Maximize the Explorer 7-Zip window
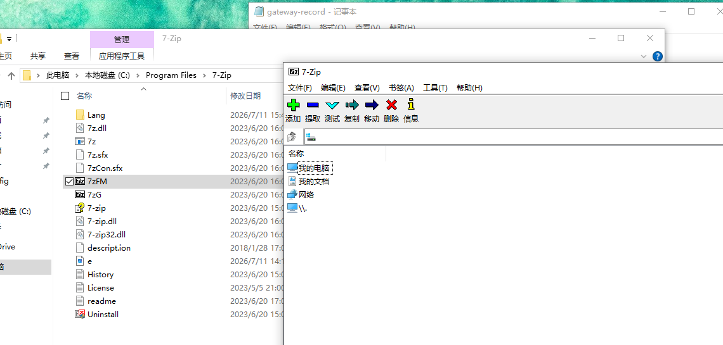The height and width of the screenshot is (345, 723). [x=621, y=38]
